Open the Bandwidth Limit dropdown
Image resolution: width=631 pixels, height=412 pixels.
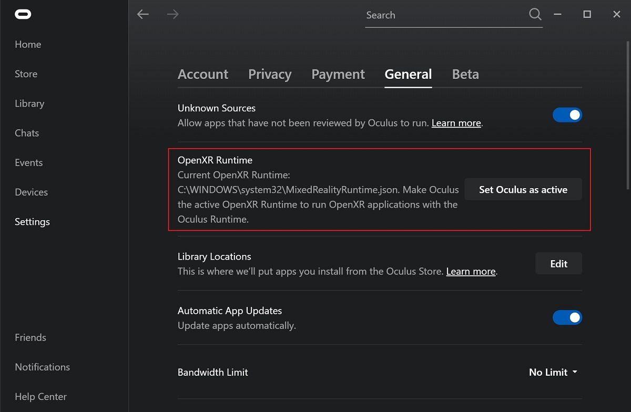click(x=553, y=372)
